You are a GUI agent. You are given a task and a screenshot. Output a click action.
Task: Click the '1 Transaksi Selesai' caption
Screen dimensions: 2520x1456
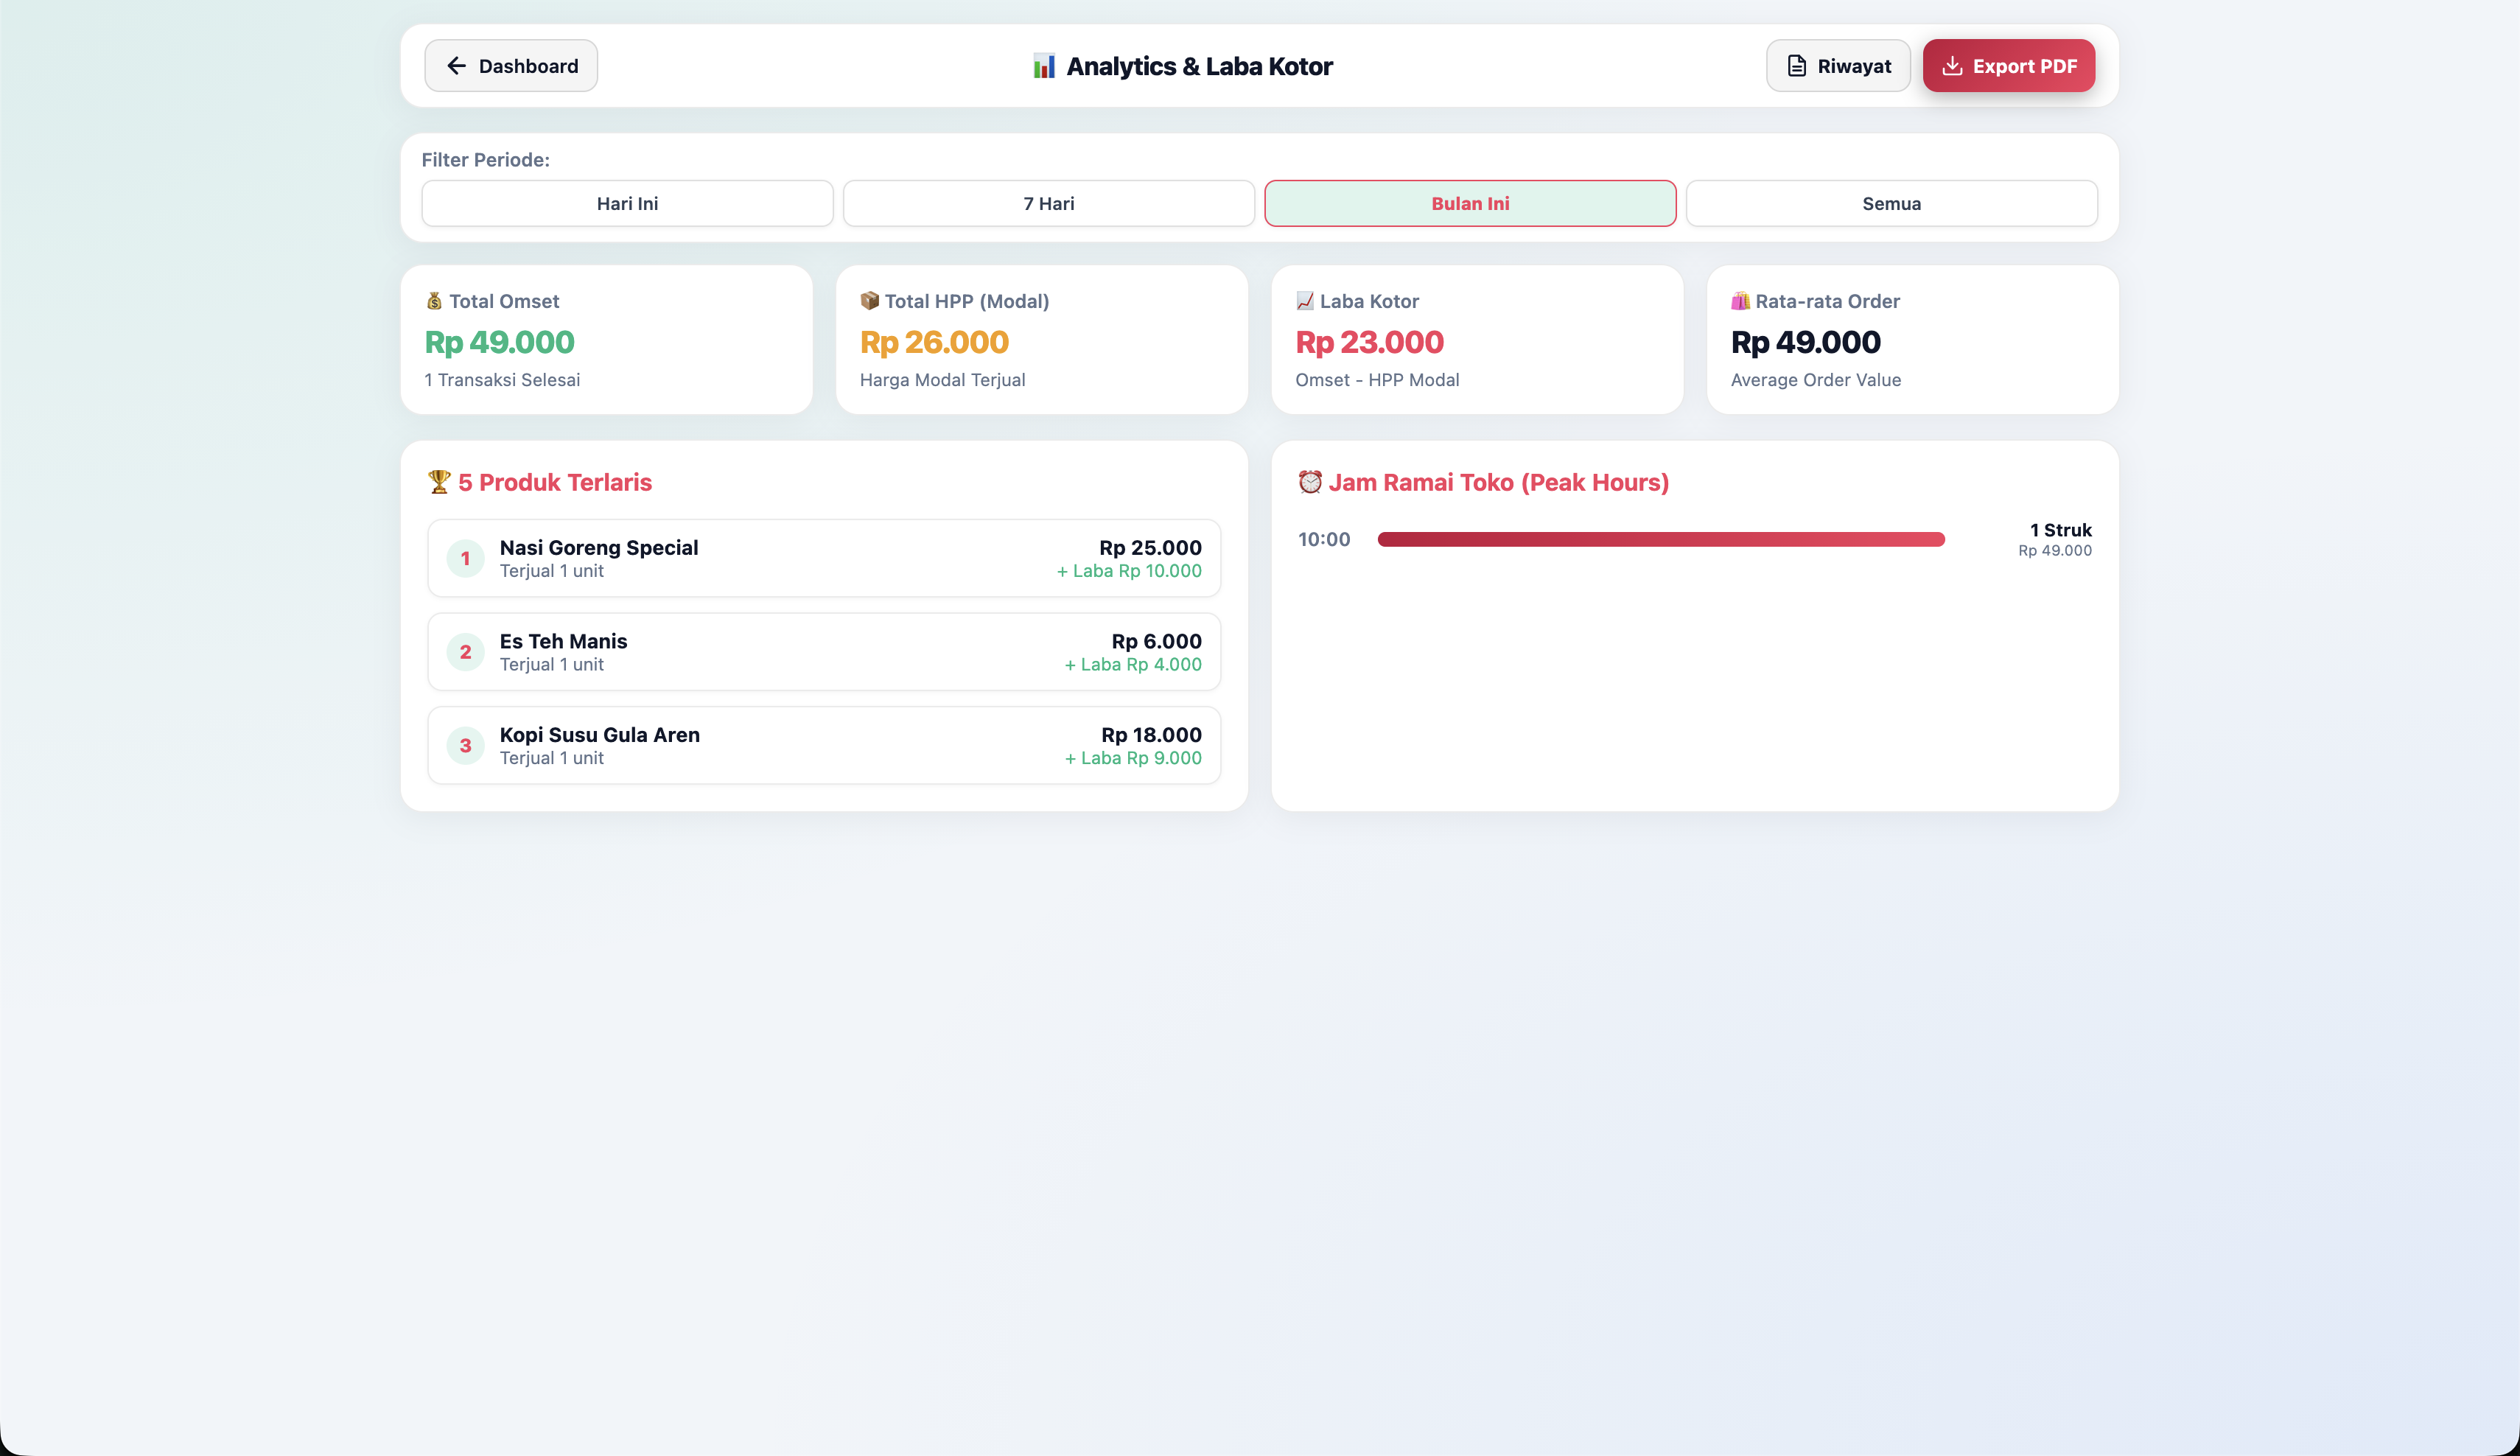[502, 380]
